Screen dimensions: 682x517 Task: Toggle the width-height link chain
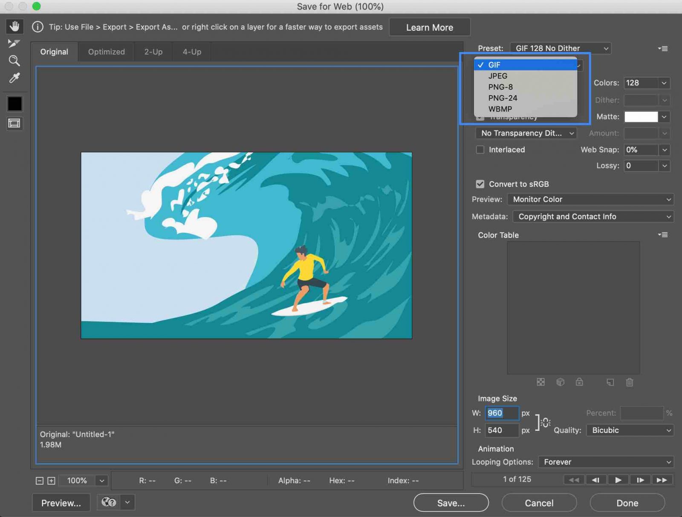coord(545,422)
